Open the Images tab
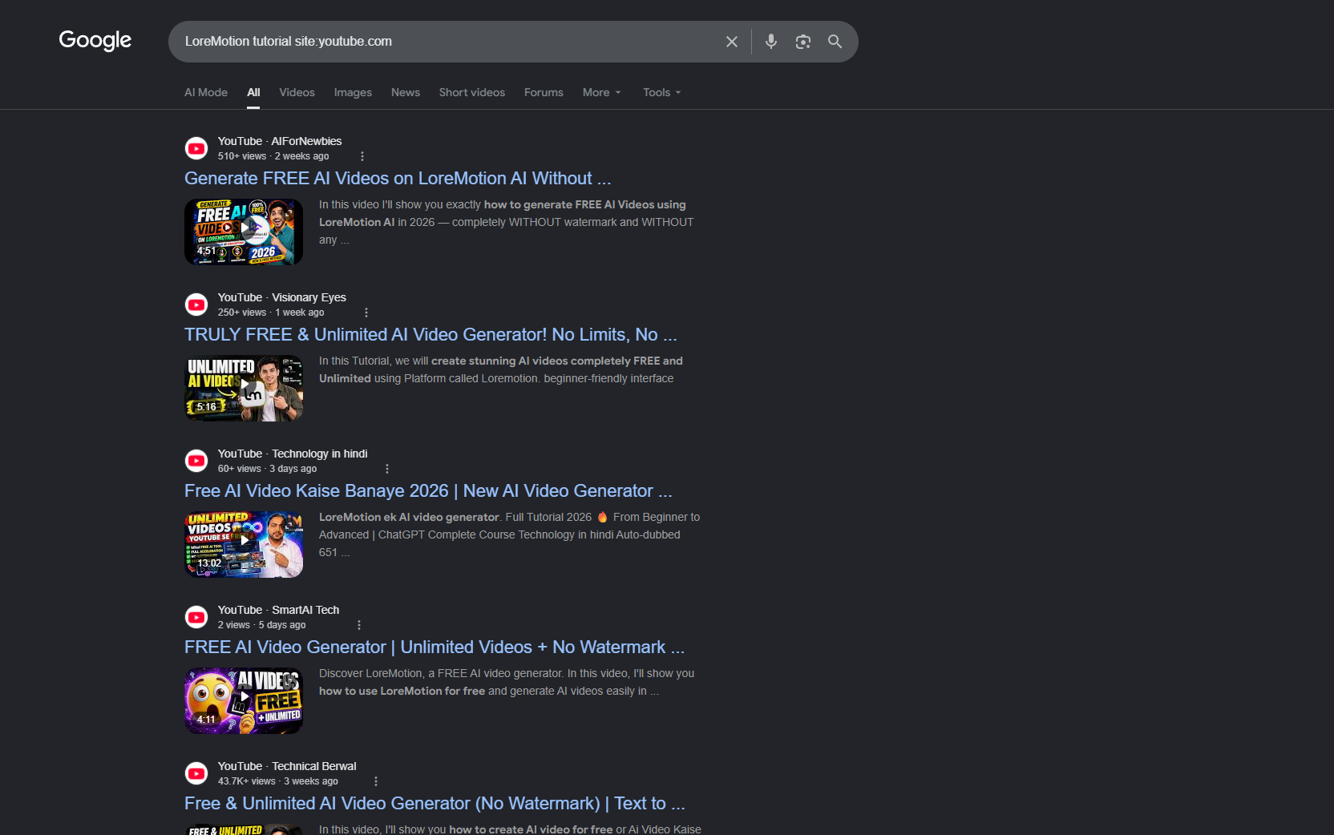The image size is (1334, 835). 353,92
